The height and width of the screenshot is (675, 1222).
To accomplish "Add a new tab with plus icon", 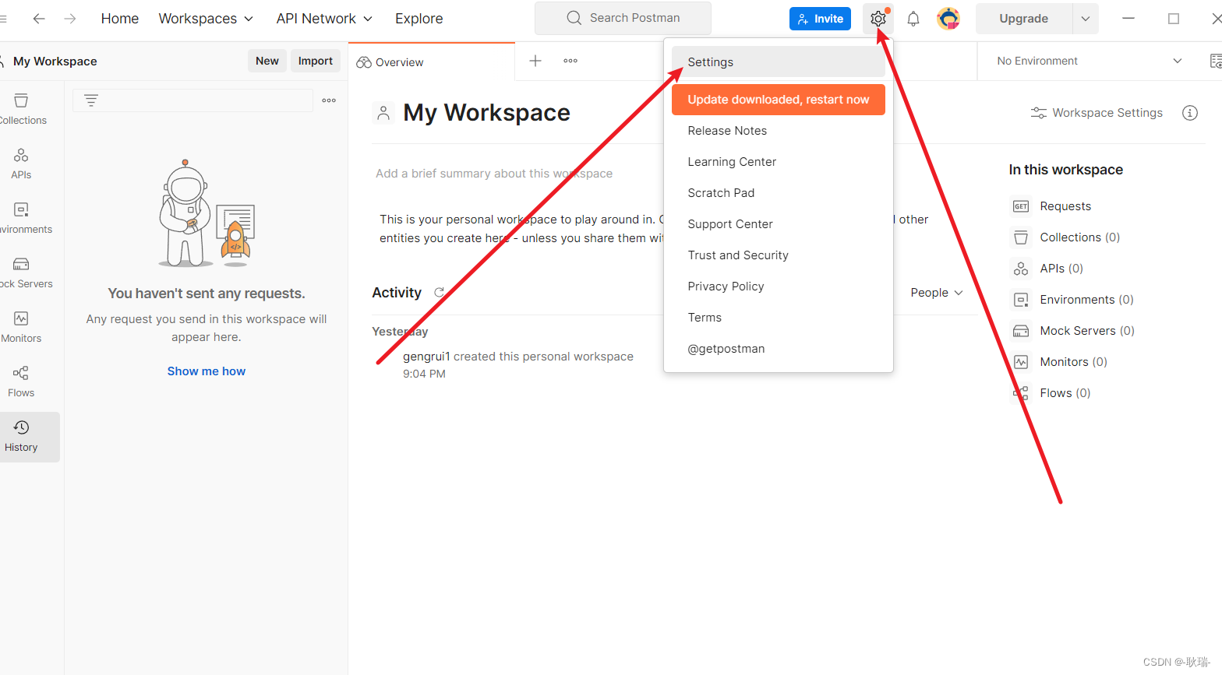I will pos(535,61).
